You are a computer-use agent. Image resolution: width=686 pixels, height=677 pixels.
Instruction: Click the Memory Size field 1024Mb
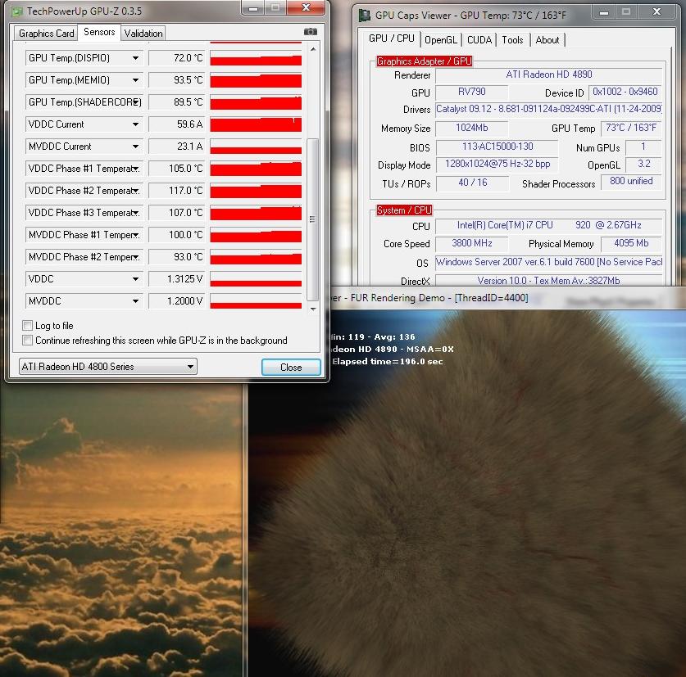tap(471, 128)
